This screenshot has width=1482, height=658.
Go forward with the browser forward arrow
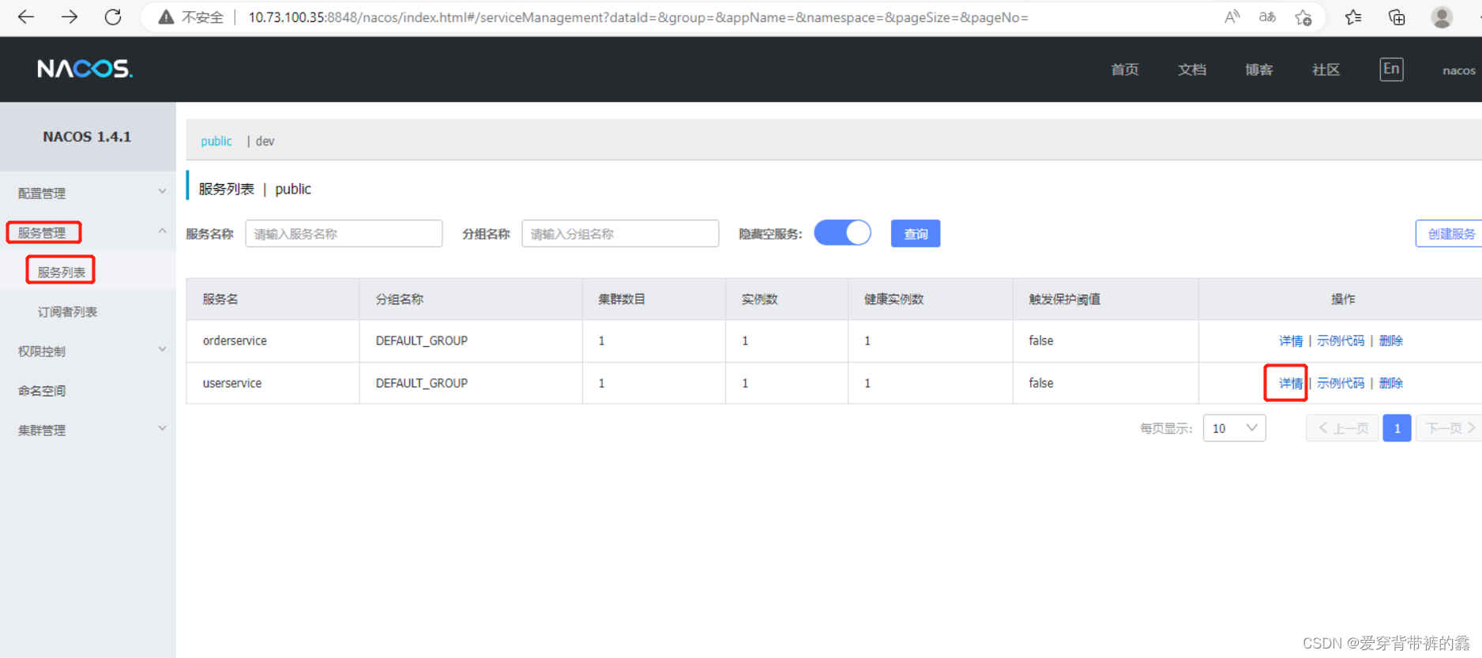[x=70, y=17]
